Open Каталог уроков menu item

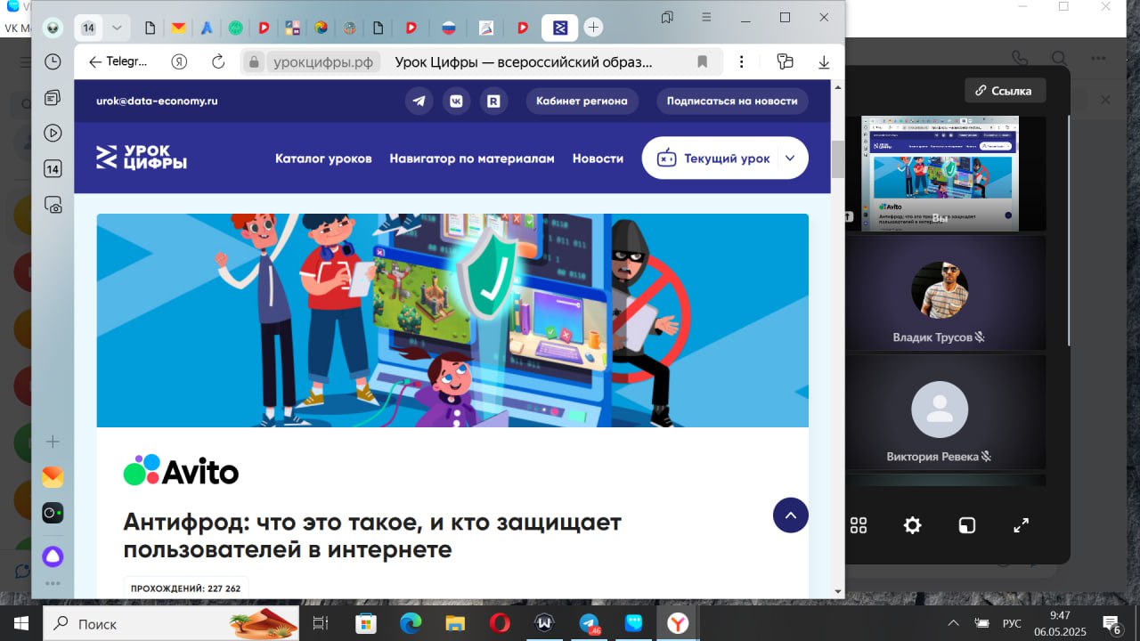click(x=323, y=158)
